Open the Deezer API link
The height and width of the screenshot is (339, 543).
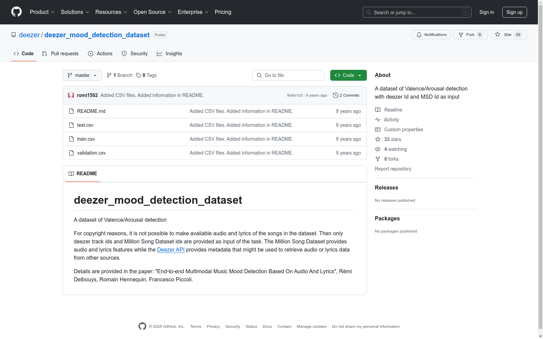coord(171,250)
